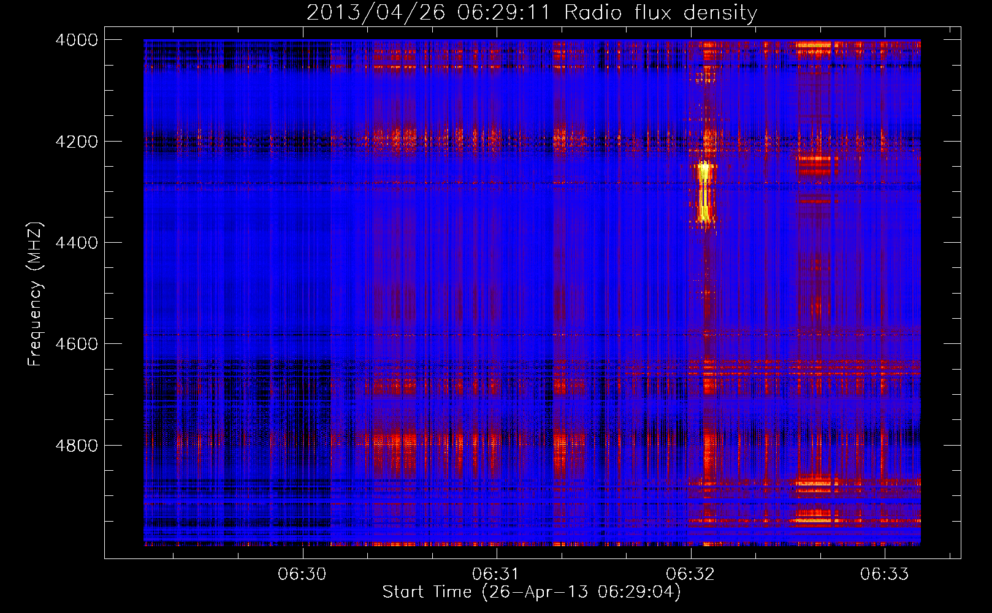
Task: Click the 4600 frequency axis label
Action: click(x=77, y=344)
